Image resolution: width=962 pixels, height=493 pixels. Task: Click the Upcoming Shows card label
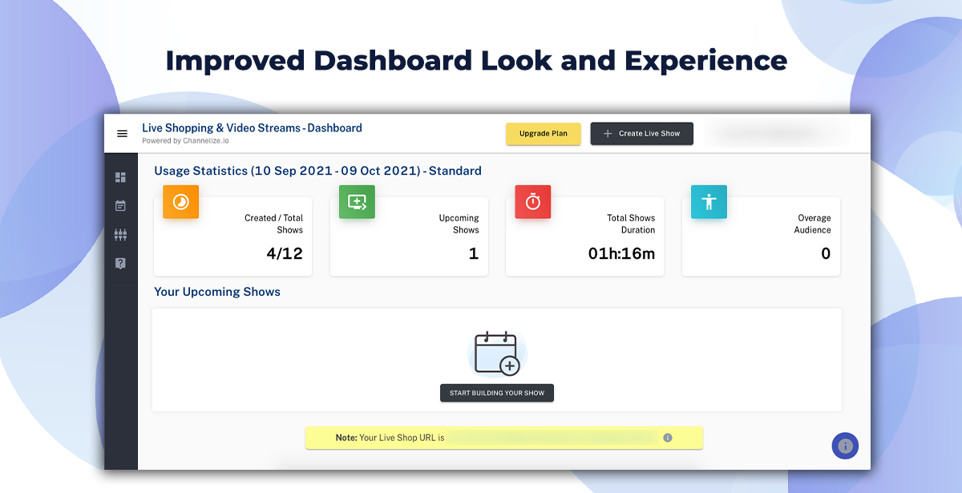tap(459, 224)
